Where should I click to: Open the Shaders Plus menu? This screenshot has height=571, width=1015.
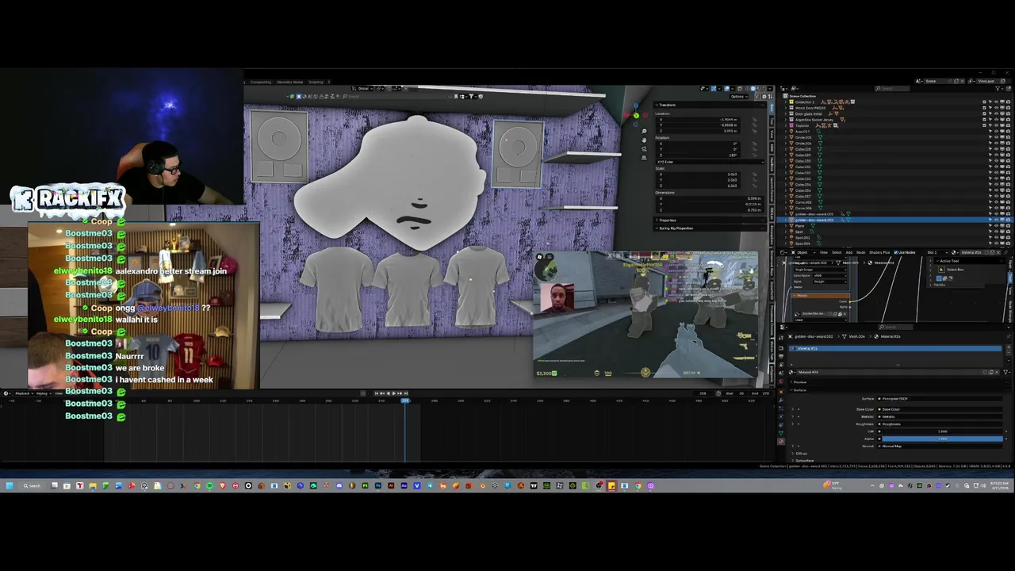pos(879,252)
